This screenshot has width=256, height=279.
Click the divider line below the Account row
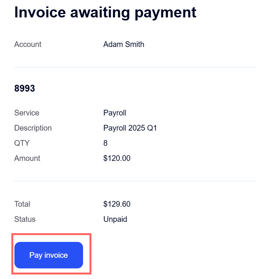[x=135, y=67]
